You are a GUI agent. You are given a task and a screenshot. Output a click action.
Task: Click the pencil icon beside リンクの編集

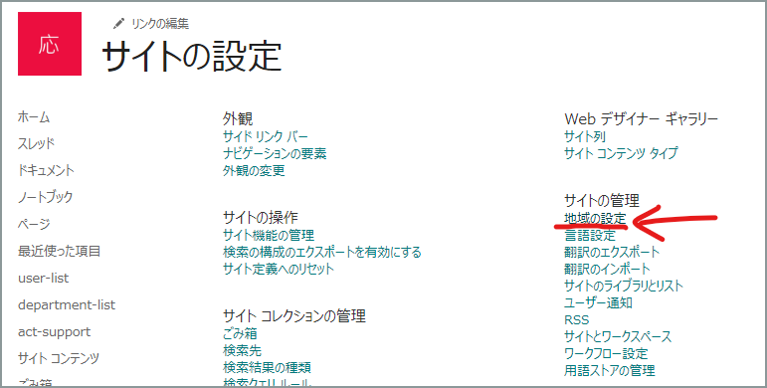[x=118, y=23]
